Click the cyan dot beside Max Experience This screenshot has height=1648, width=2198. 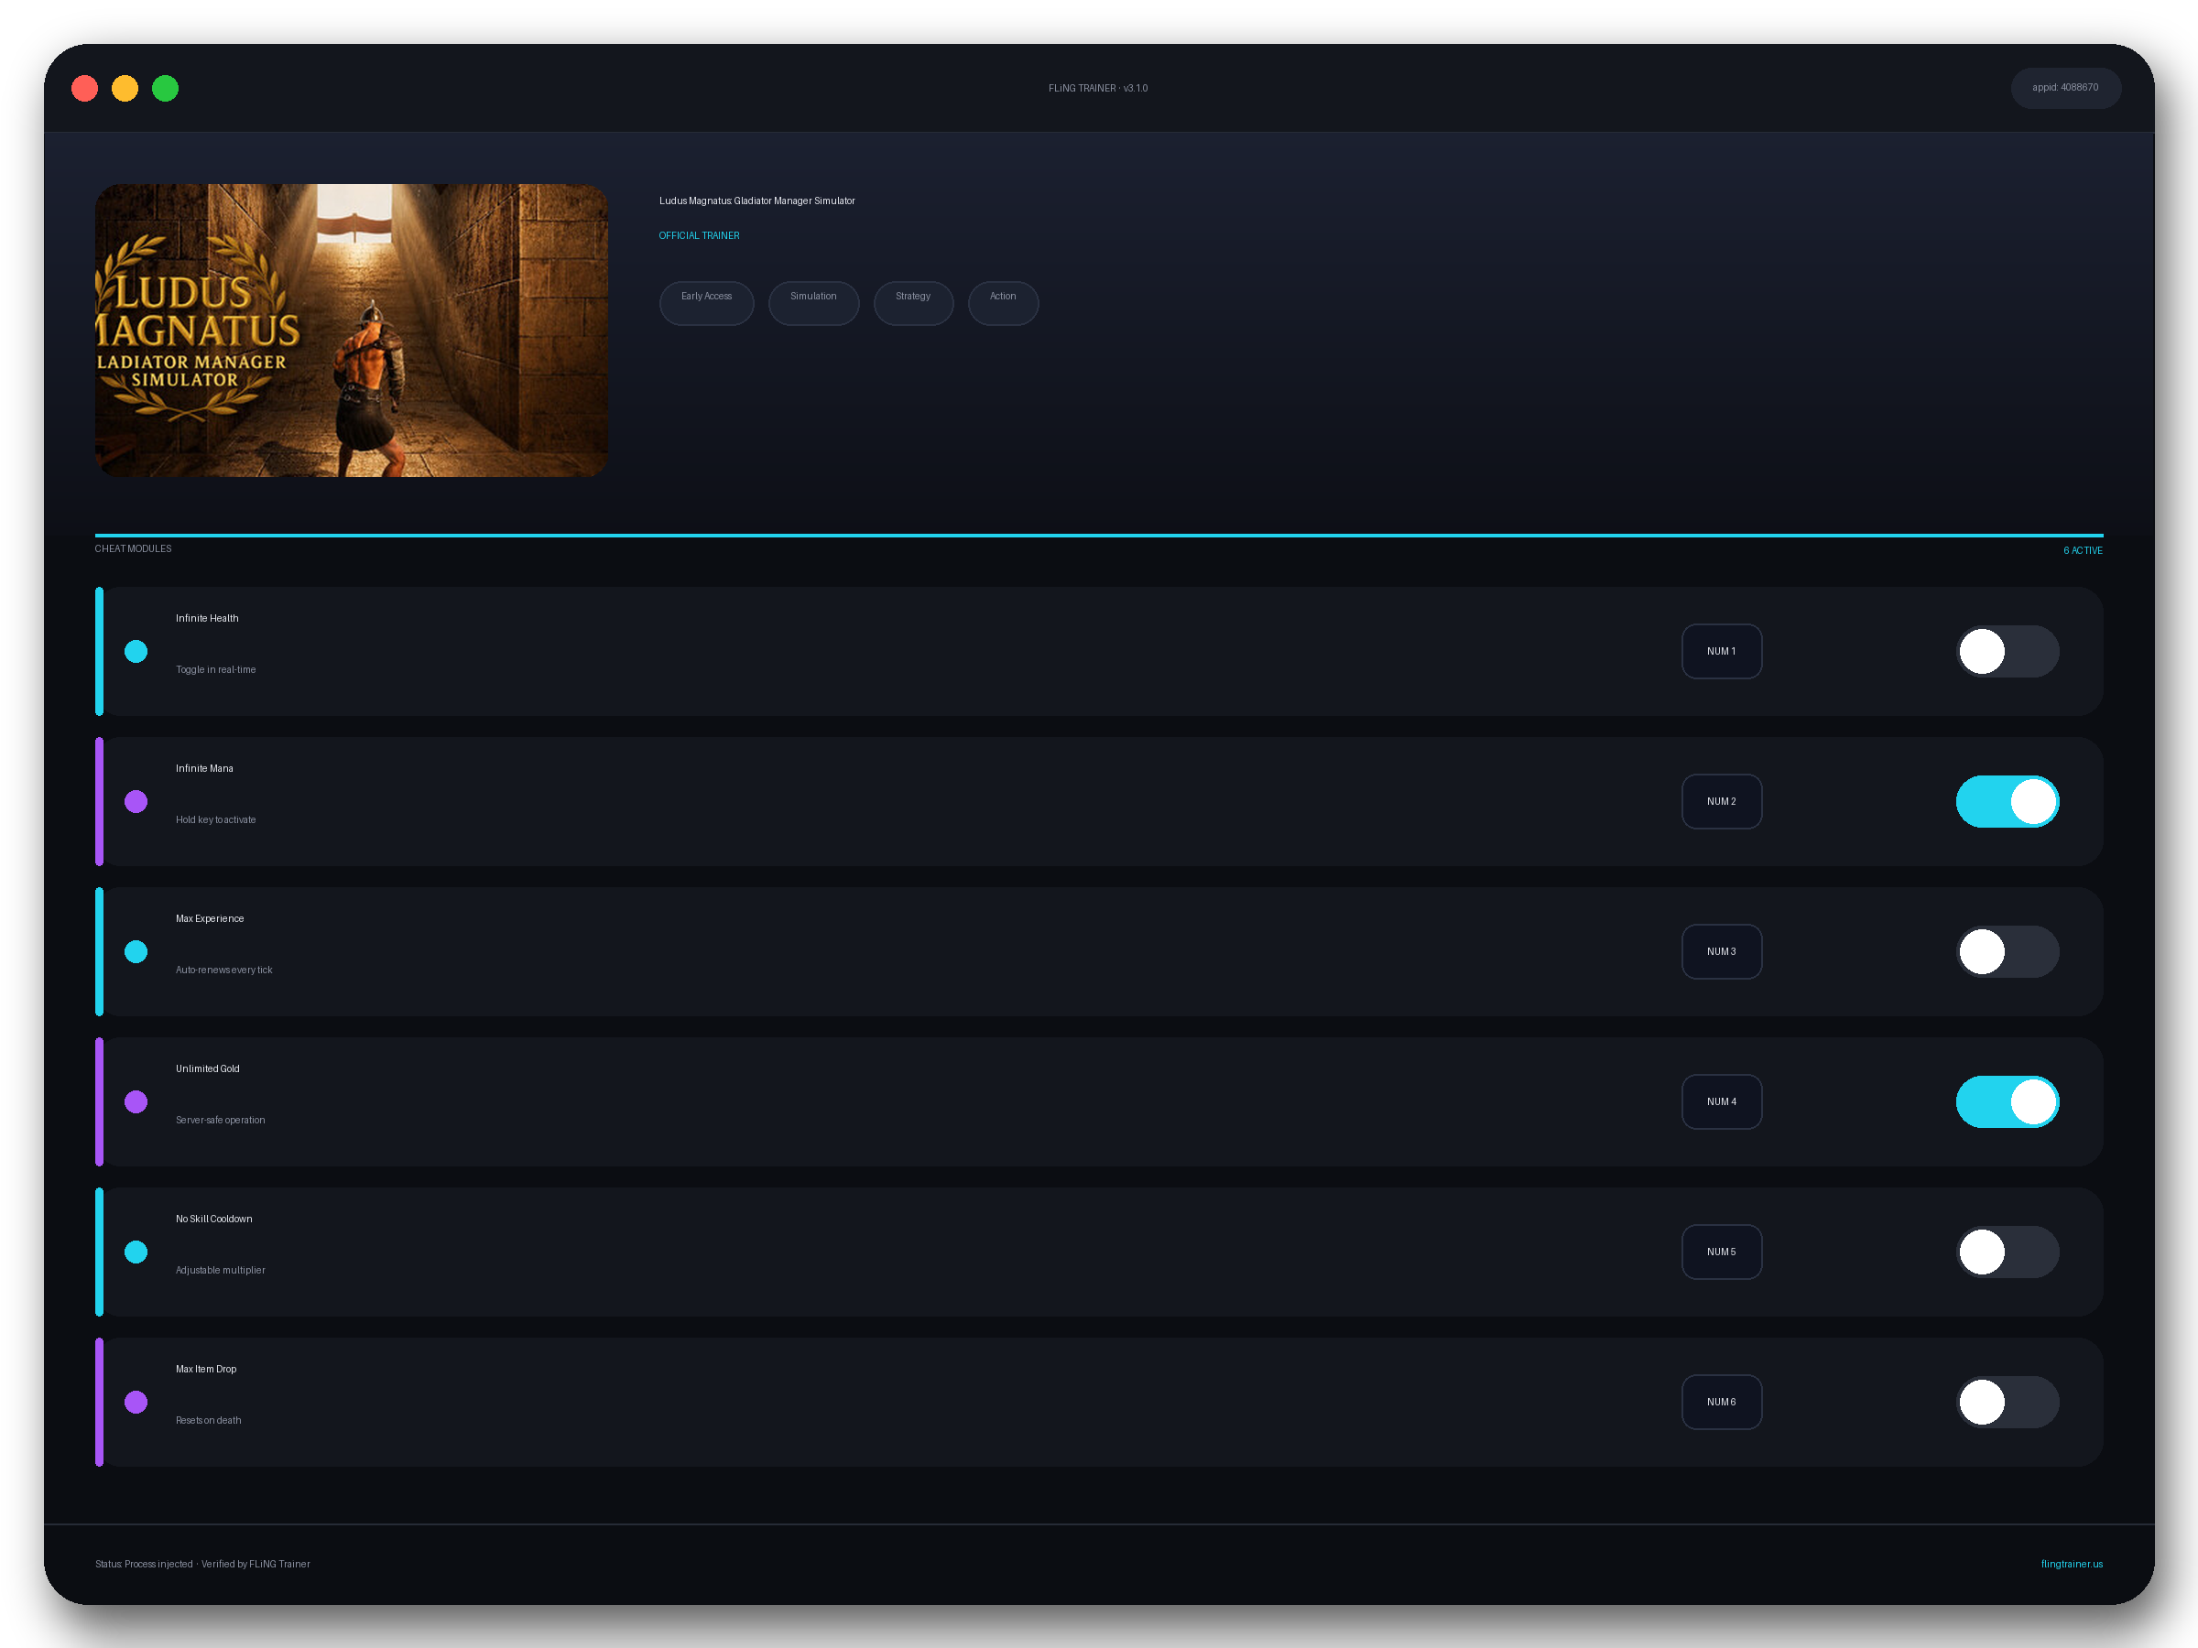click(136, 951)
